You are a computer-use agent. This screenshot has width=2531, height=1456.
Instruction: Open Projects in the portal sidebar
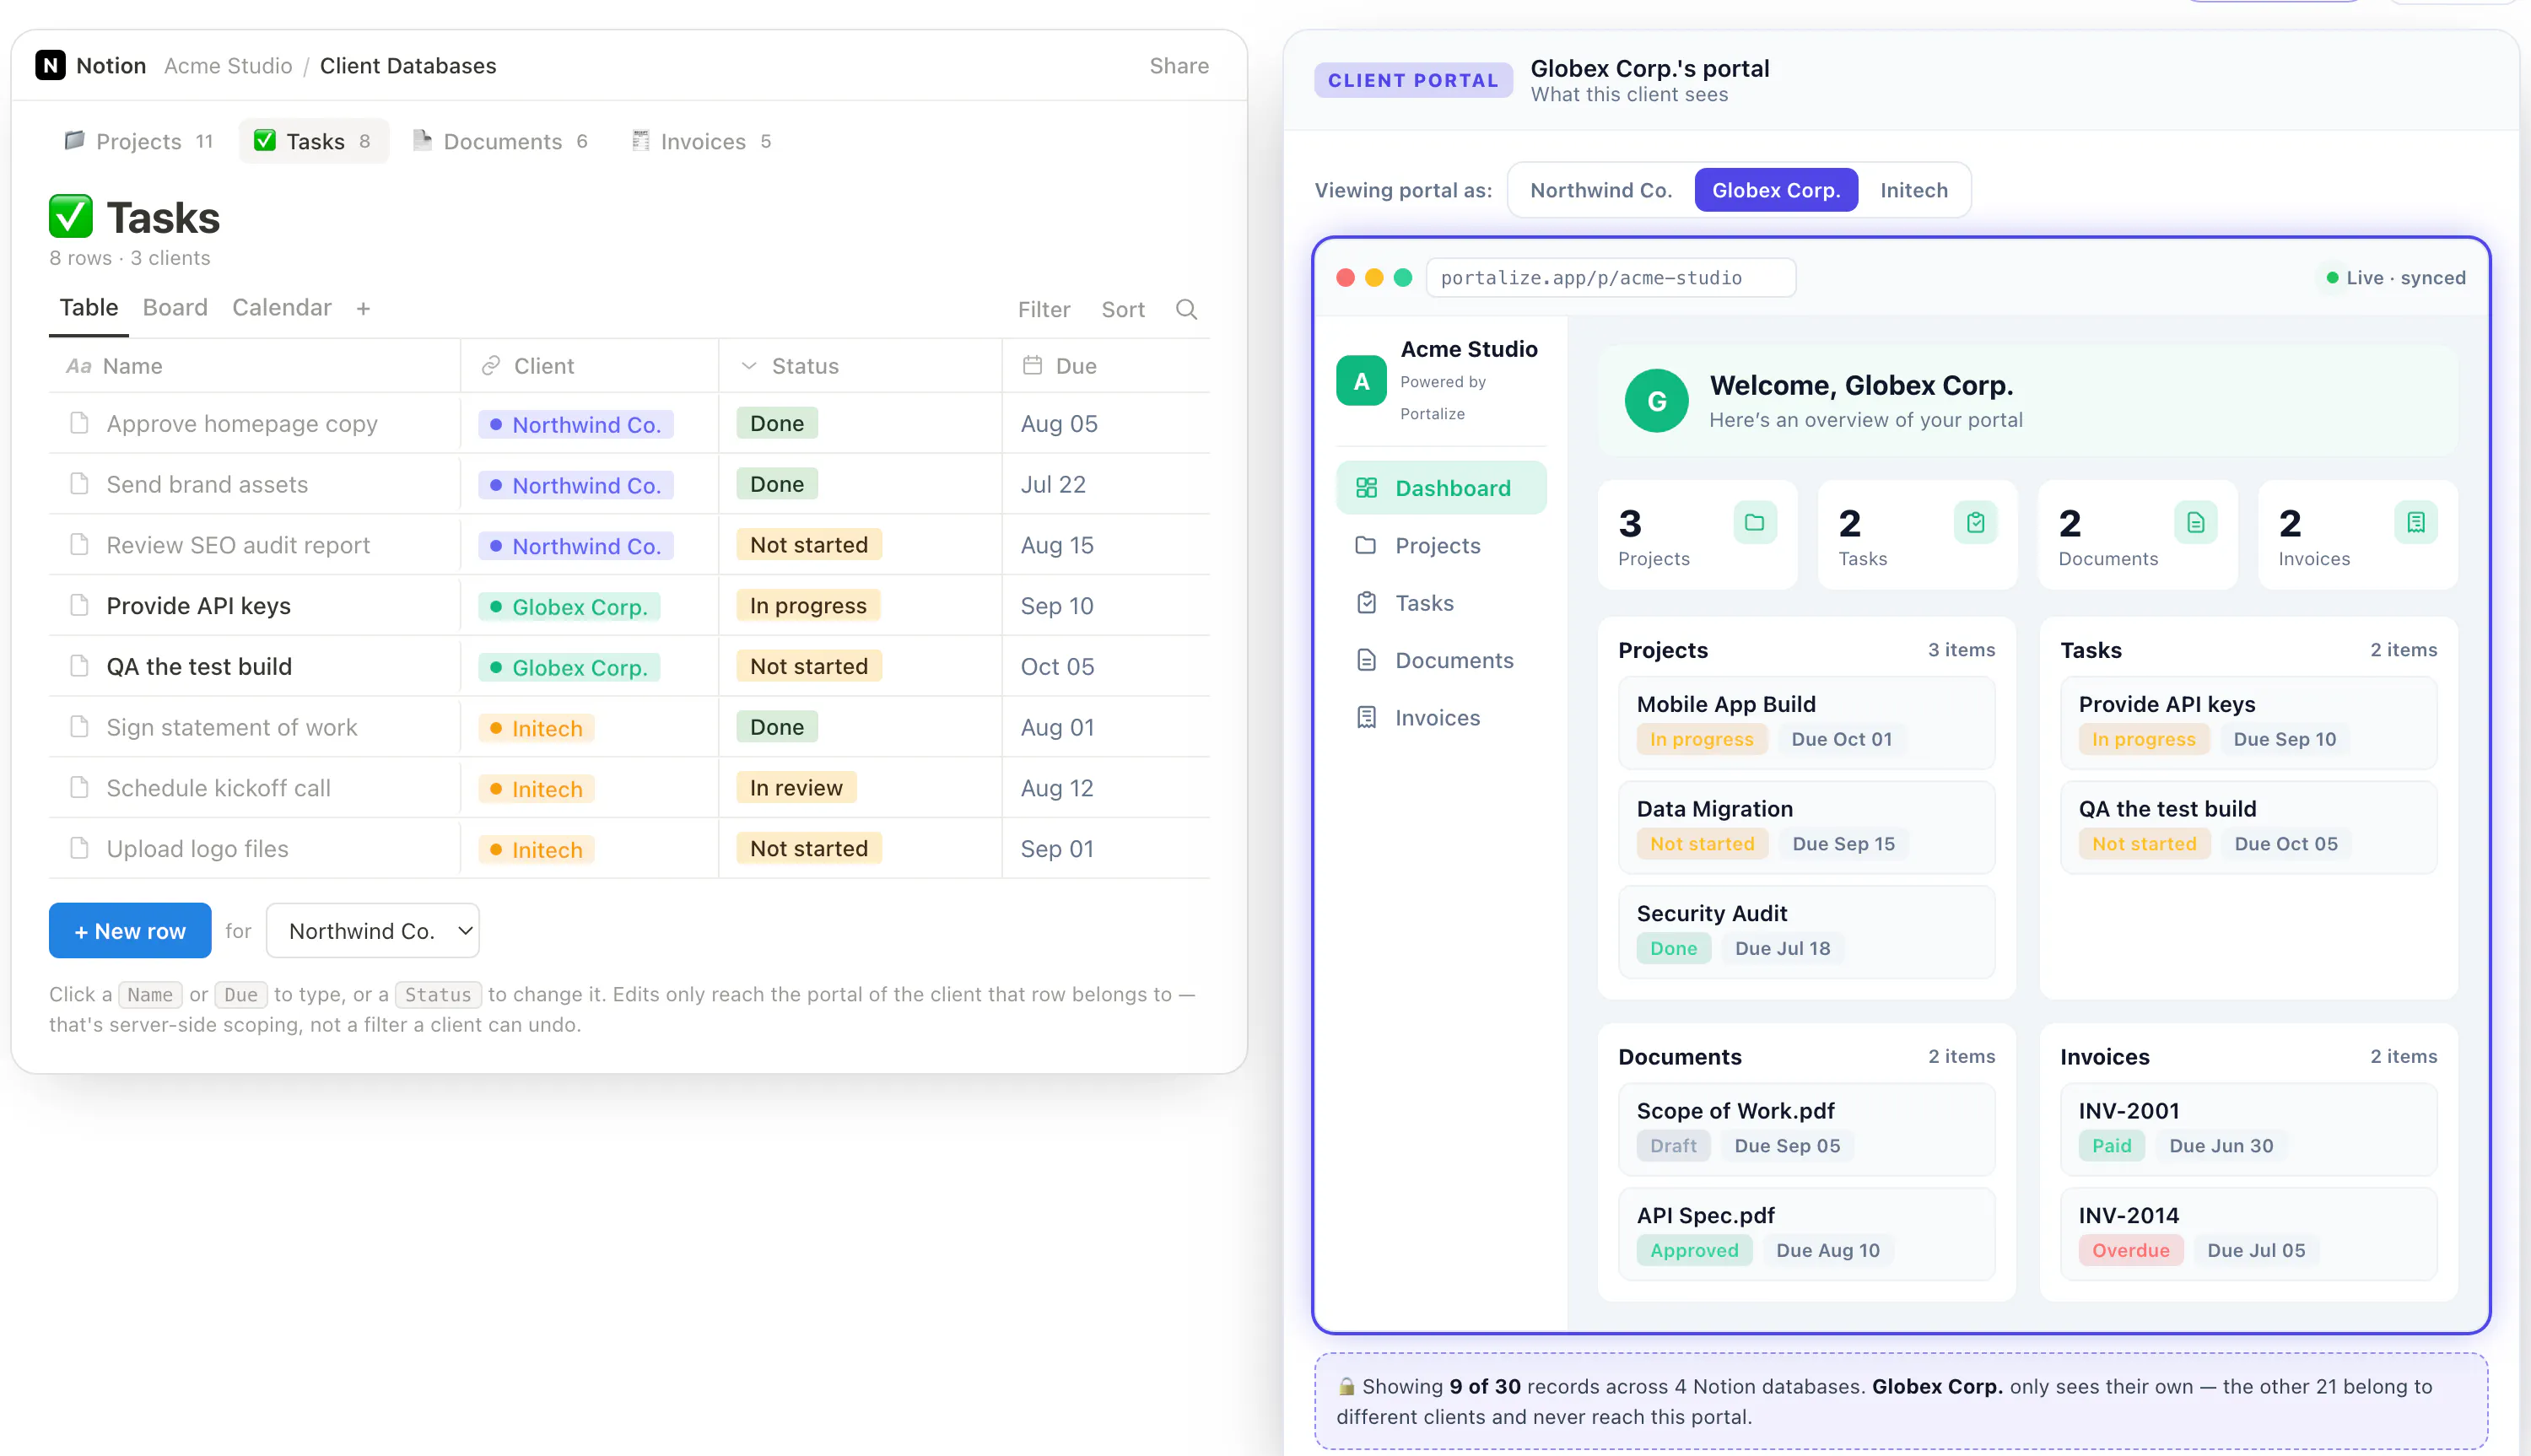1441,545
